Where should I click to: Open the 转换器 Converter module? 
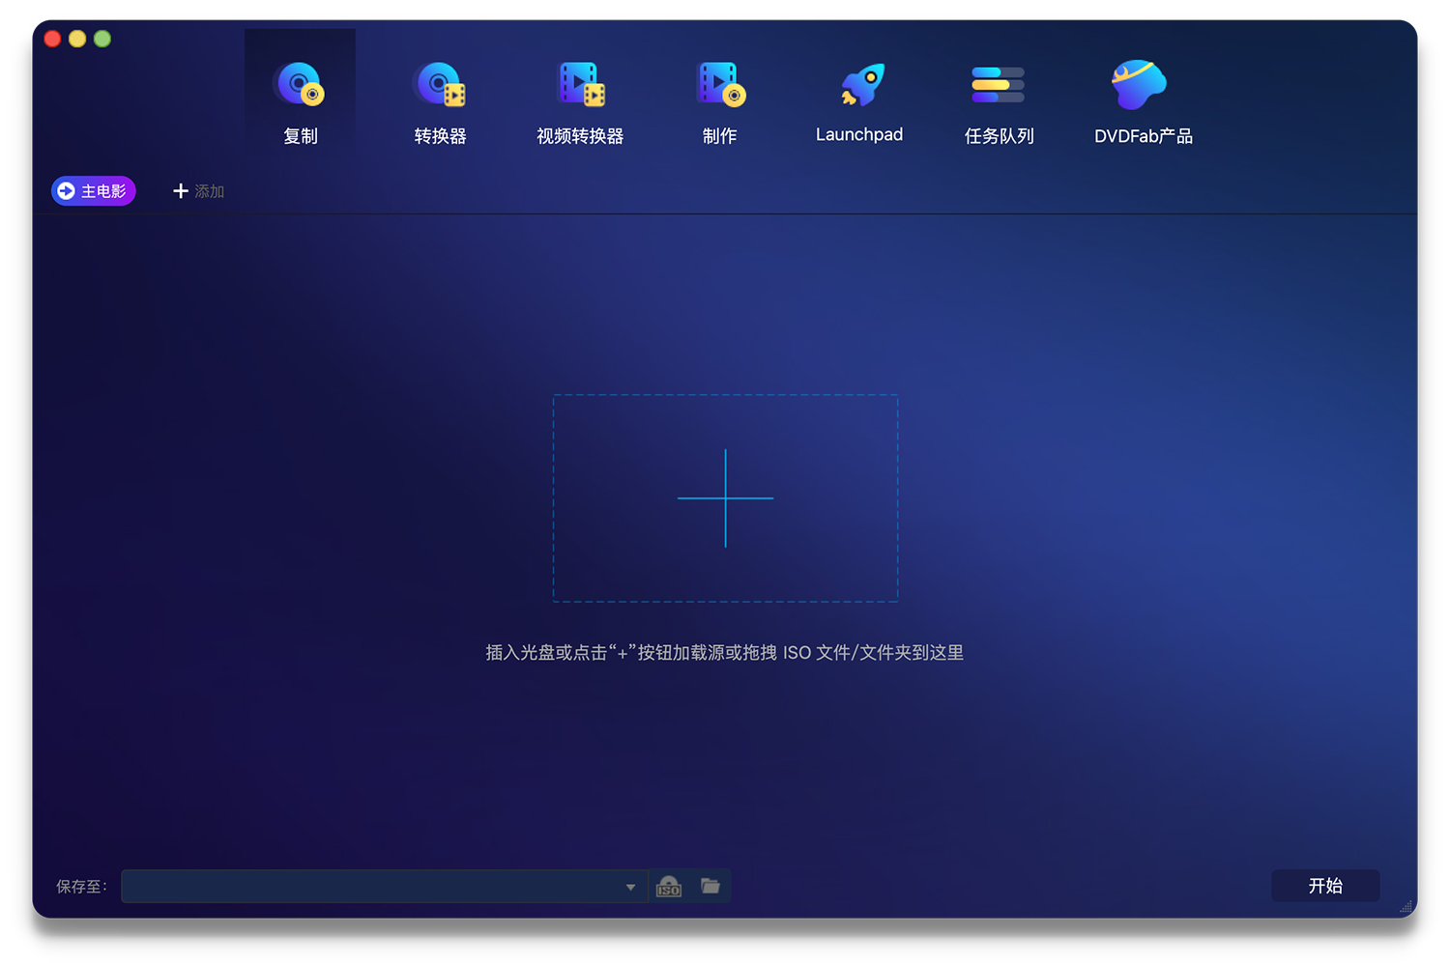point(440,85)
